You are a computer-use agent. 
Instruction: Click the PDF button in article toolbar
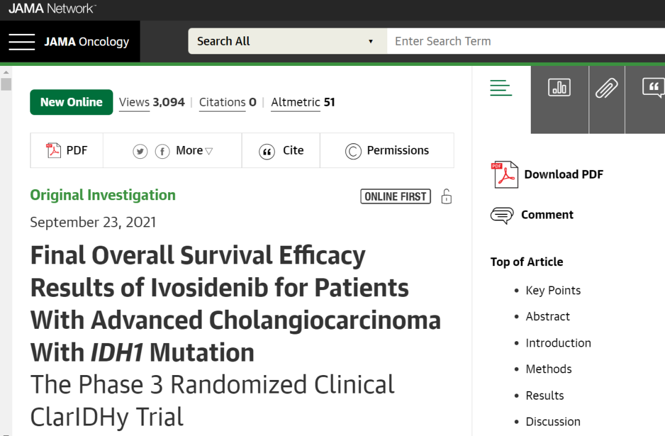(66, 150)
